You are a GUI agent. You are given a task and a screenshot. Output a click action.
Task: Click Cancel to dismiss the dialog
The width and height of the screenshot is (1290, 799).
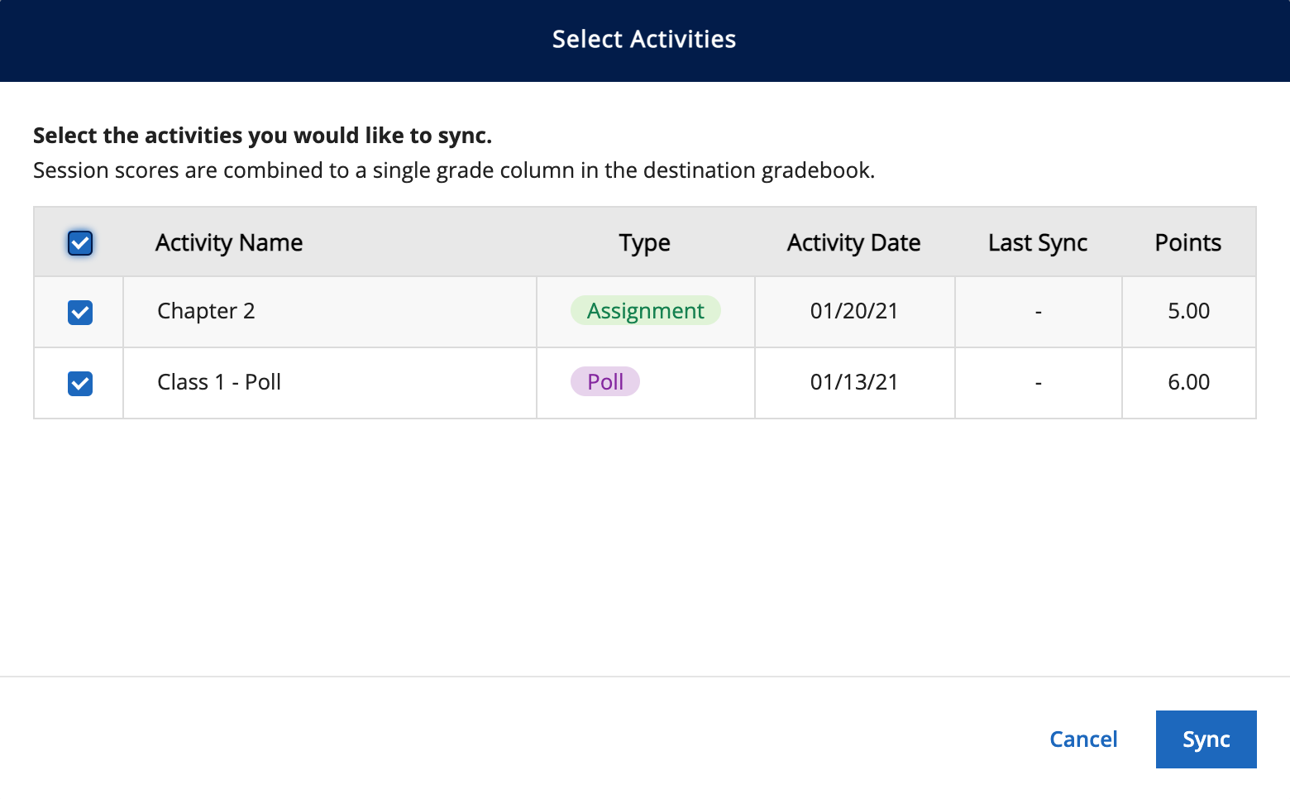pyautogui.click(x=1083, y=739)
